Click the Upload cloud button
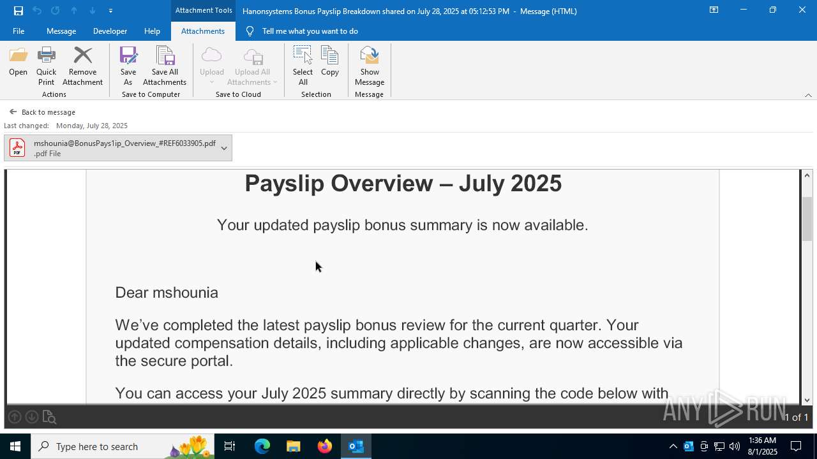The image size is (817, 459). click(x=211, y=66)
